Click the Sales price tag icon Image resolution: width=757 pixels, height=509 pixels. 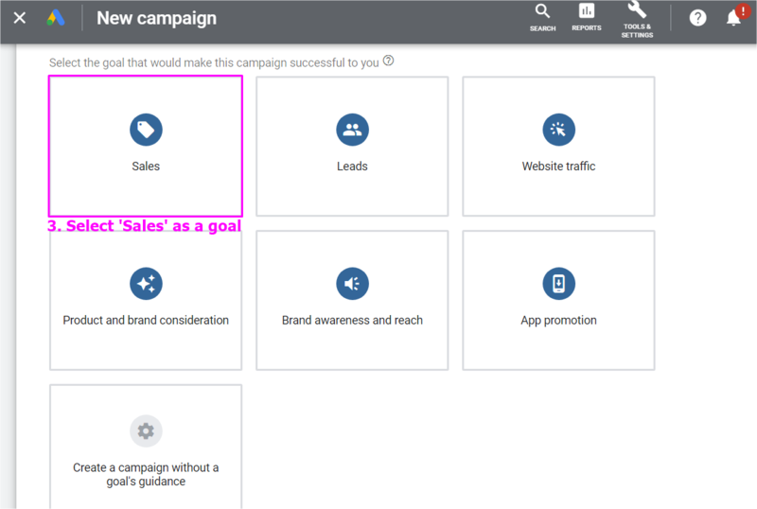[x=146, y=130]
